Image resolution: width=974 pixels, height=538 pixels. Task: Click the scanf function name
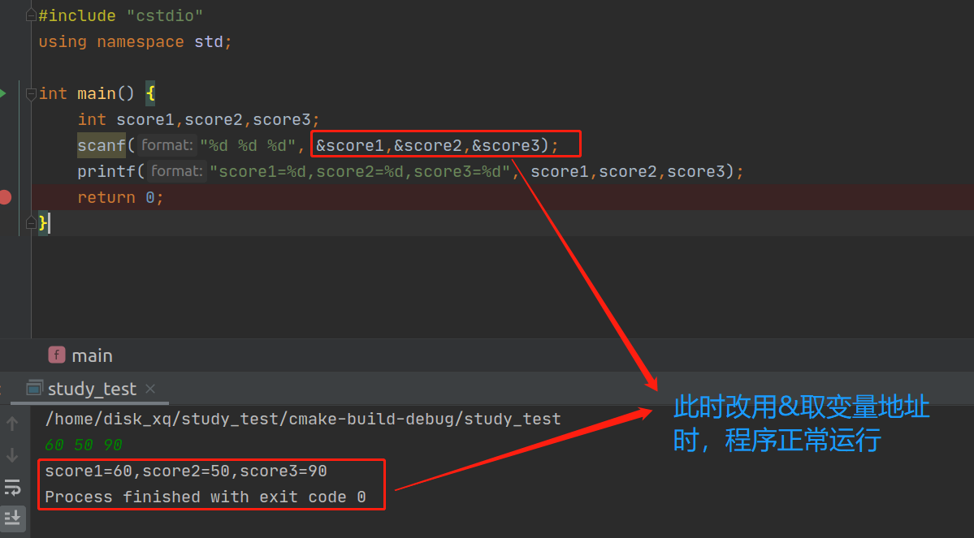pyautogui.click(x=102, y=145)
